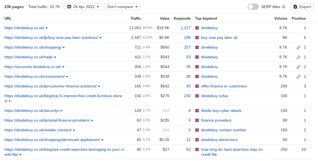Viewport: 318px width, 161px height.
Task: Expand caret beside retail-finance-providers URL
Action: [x=92, y=121]
